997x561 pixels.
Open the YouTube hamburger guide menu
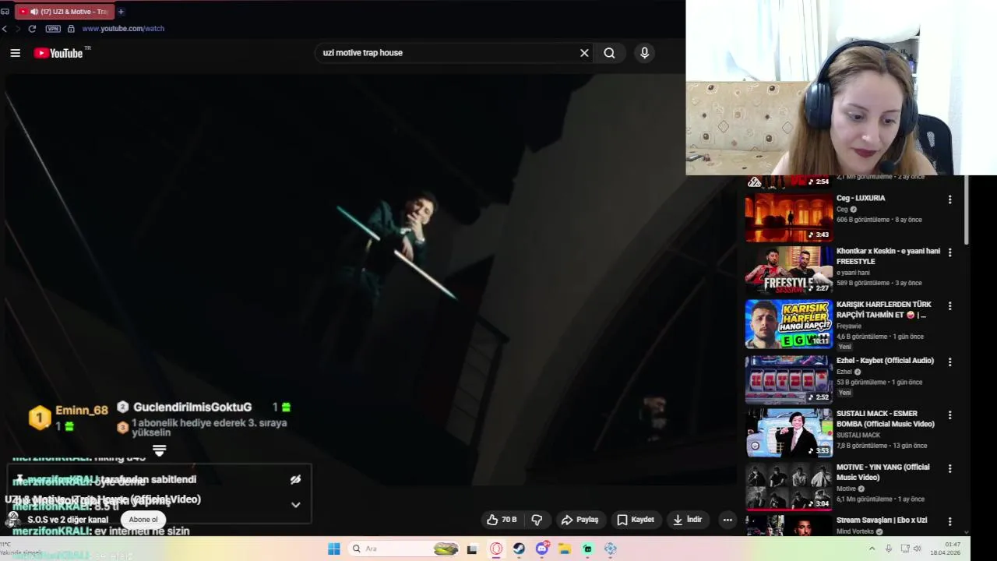pos(15,53)
